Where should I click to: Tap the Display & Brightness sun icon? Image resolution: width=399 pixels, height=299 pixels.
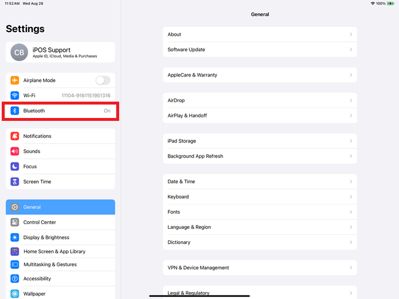coord(15,238)
